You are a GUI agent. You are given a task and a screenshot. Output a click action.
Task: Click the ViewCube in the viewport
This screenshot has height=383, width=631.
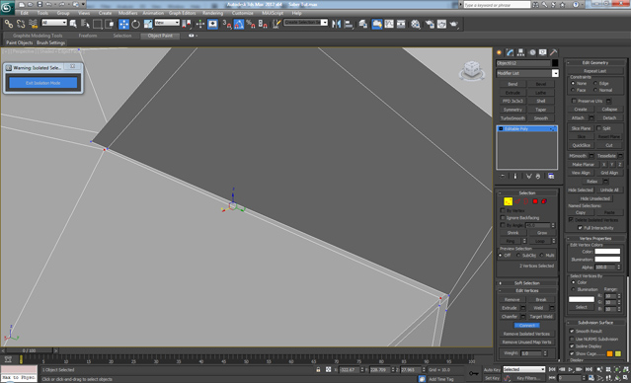471,70
